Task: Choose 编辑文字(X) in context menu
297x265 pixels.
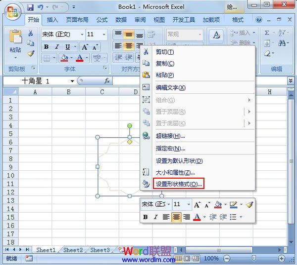Action: point(198,87)
